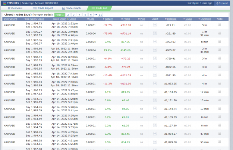Viewport: 233px width, 150px height.
Task: Open the Trade Graph tab
Action: [71, 8]
